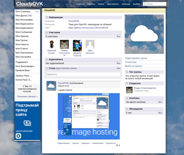Click Все in participants row
The height and width of the screenshot is (155, 184).
tap(119, 36)
